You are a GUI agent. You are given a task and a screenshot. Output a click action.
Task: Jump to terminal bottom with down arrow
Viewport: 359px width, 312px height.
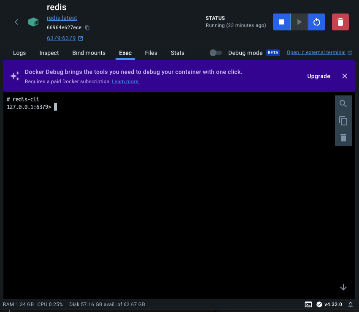[x=343, y=287]
